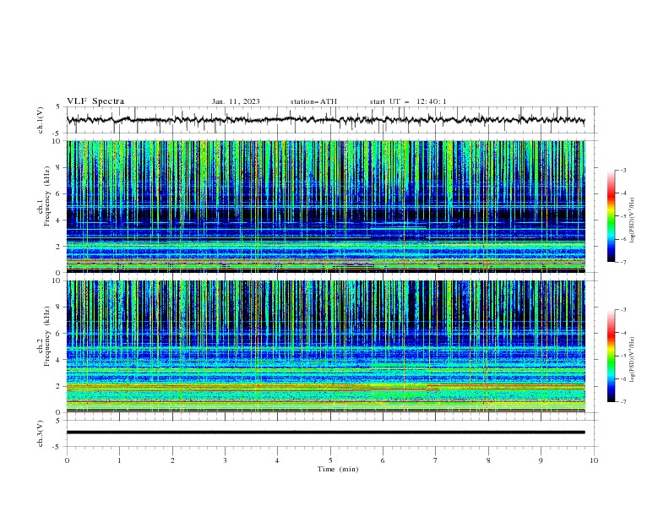This screenshot has height=517, width=669.
Task: Click the date text "Jan. 11, 2023"
Action: [x=236, y=101]
